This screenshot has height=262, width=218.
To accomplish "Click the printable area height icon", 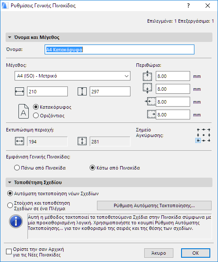I will pyautogui.click(x=82, y=141).
